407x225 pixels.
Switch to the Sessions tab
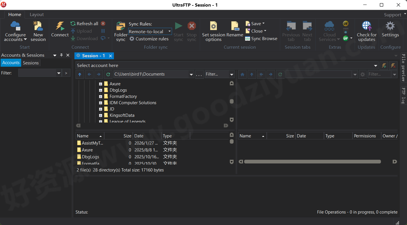[x=31, y=63]
